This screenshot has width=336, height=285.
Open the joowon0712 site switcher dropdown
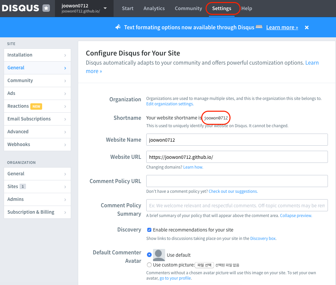click(84, 8)
